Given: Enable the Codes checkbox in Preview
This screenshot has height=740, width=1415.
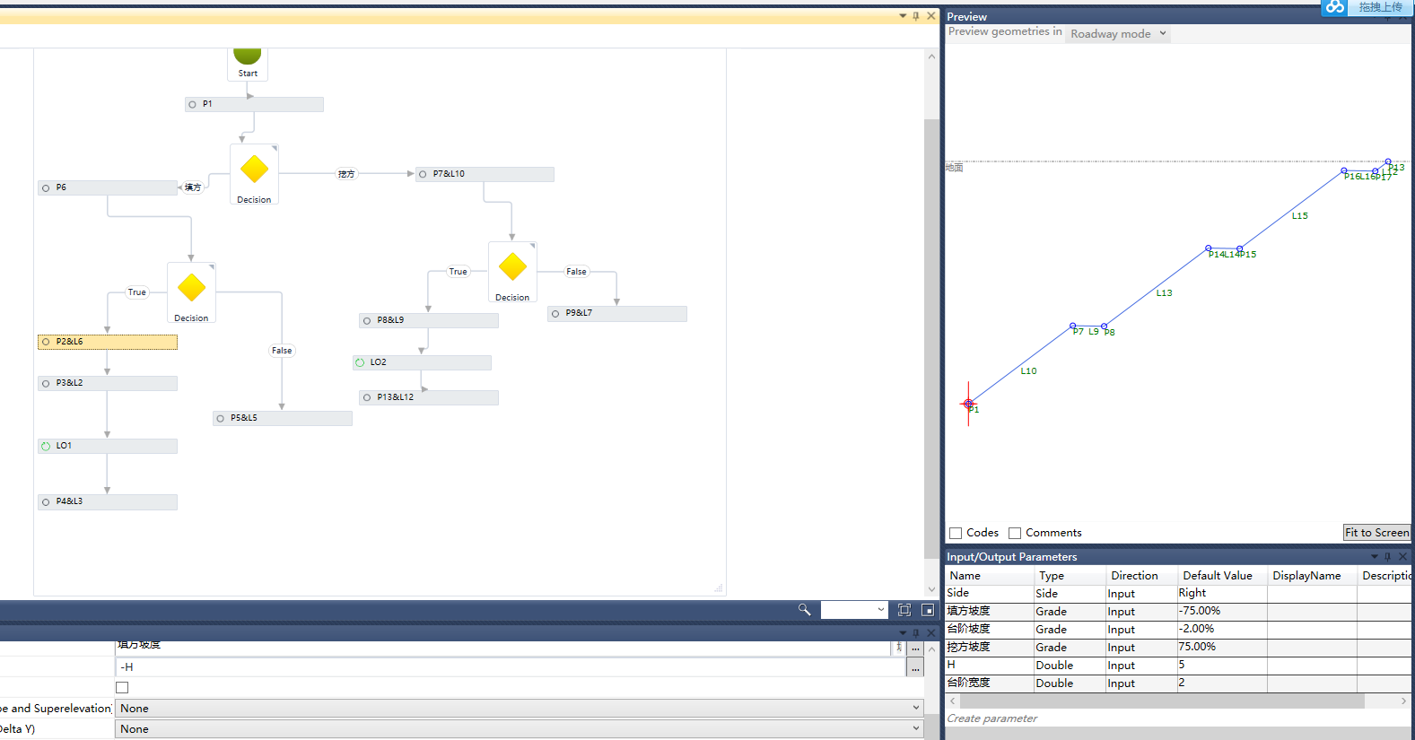Looking at the screenshot, I should coord(956,533).
